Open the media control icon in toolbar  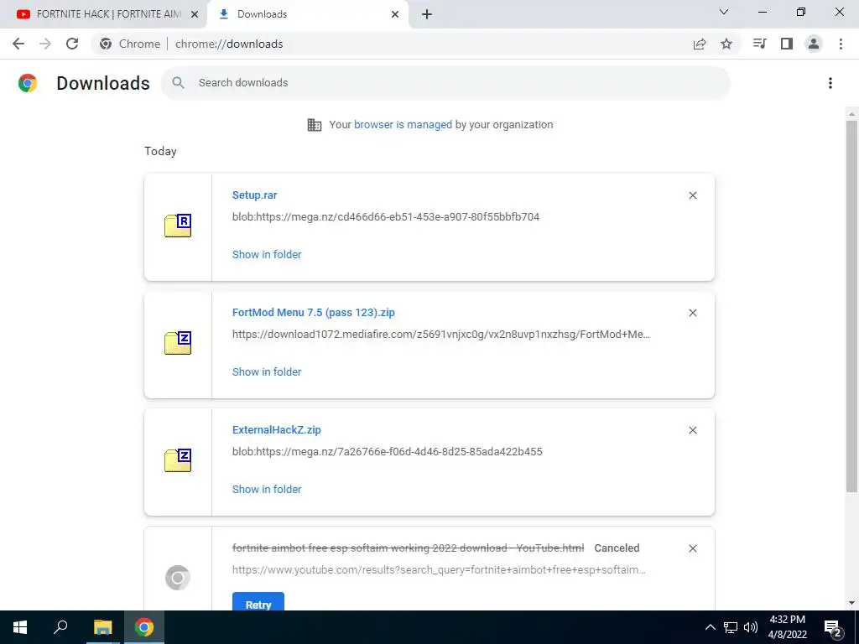click(759, 44)
